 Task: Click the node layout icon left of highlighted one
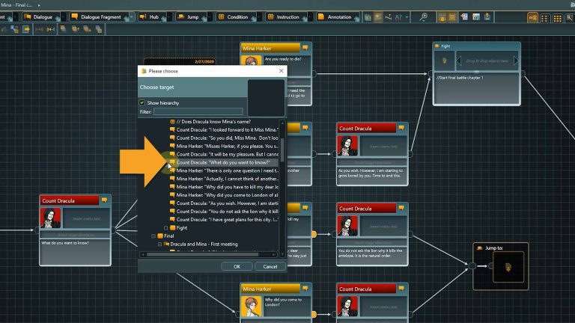(x=368, y=17)
